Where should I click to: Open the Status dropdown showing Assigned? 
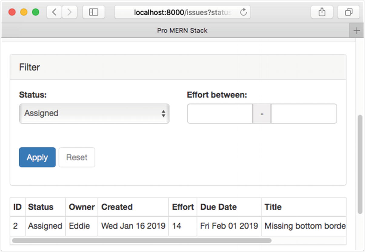94,113
